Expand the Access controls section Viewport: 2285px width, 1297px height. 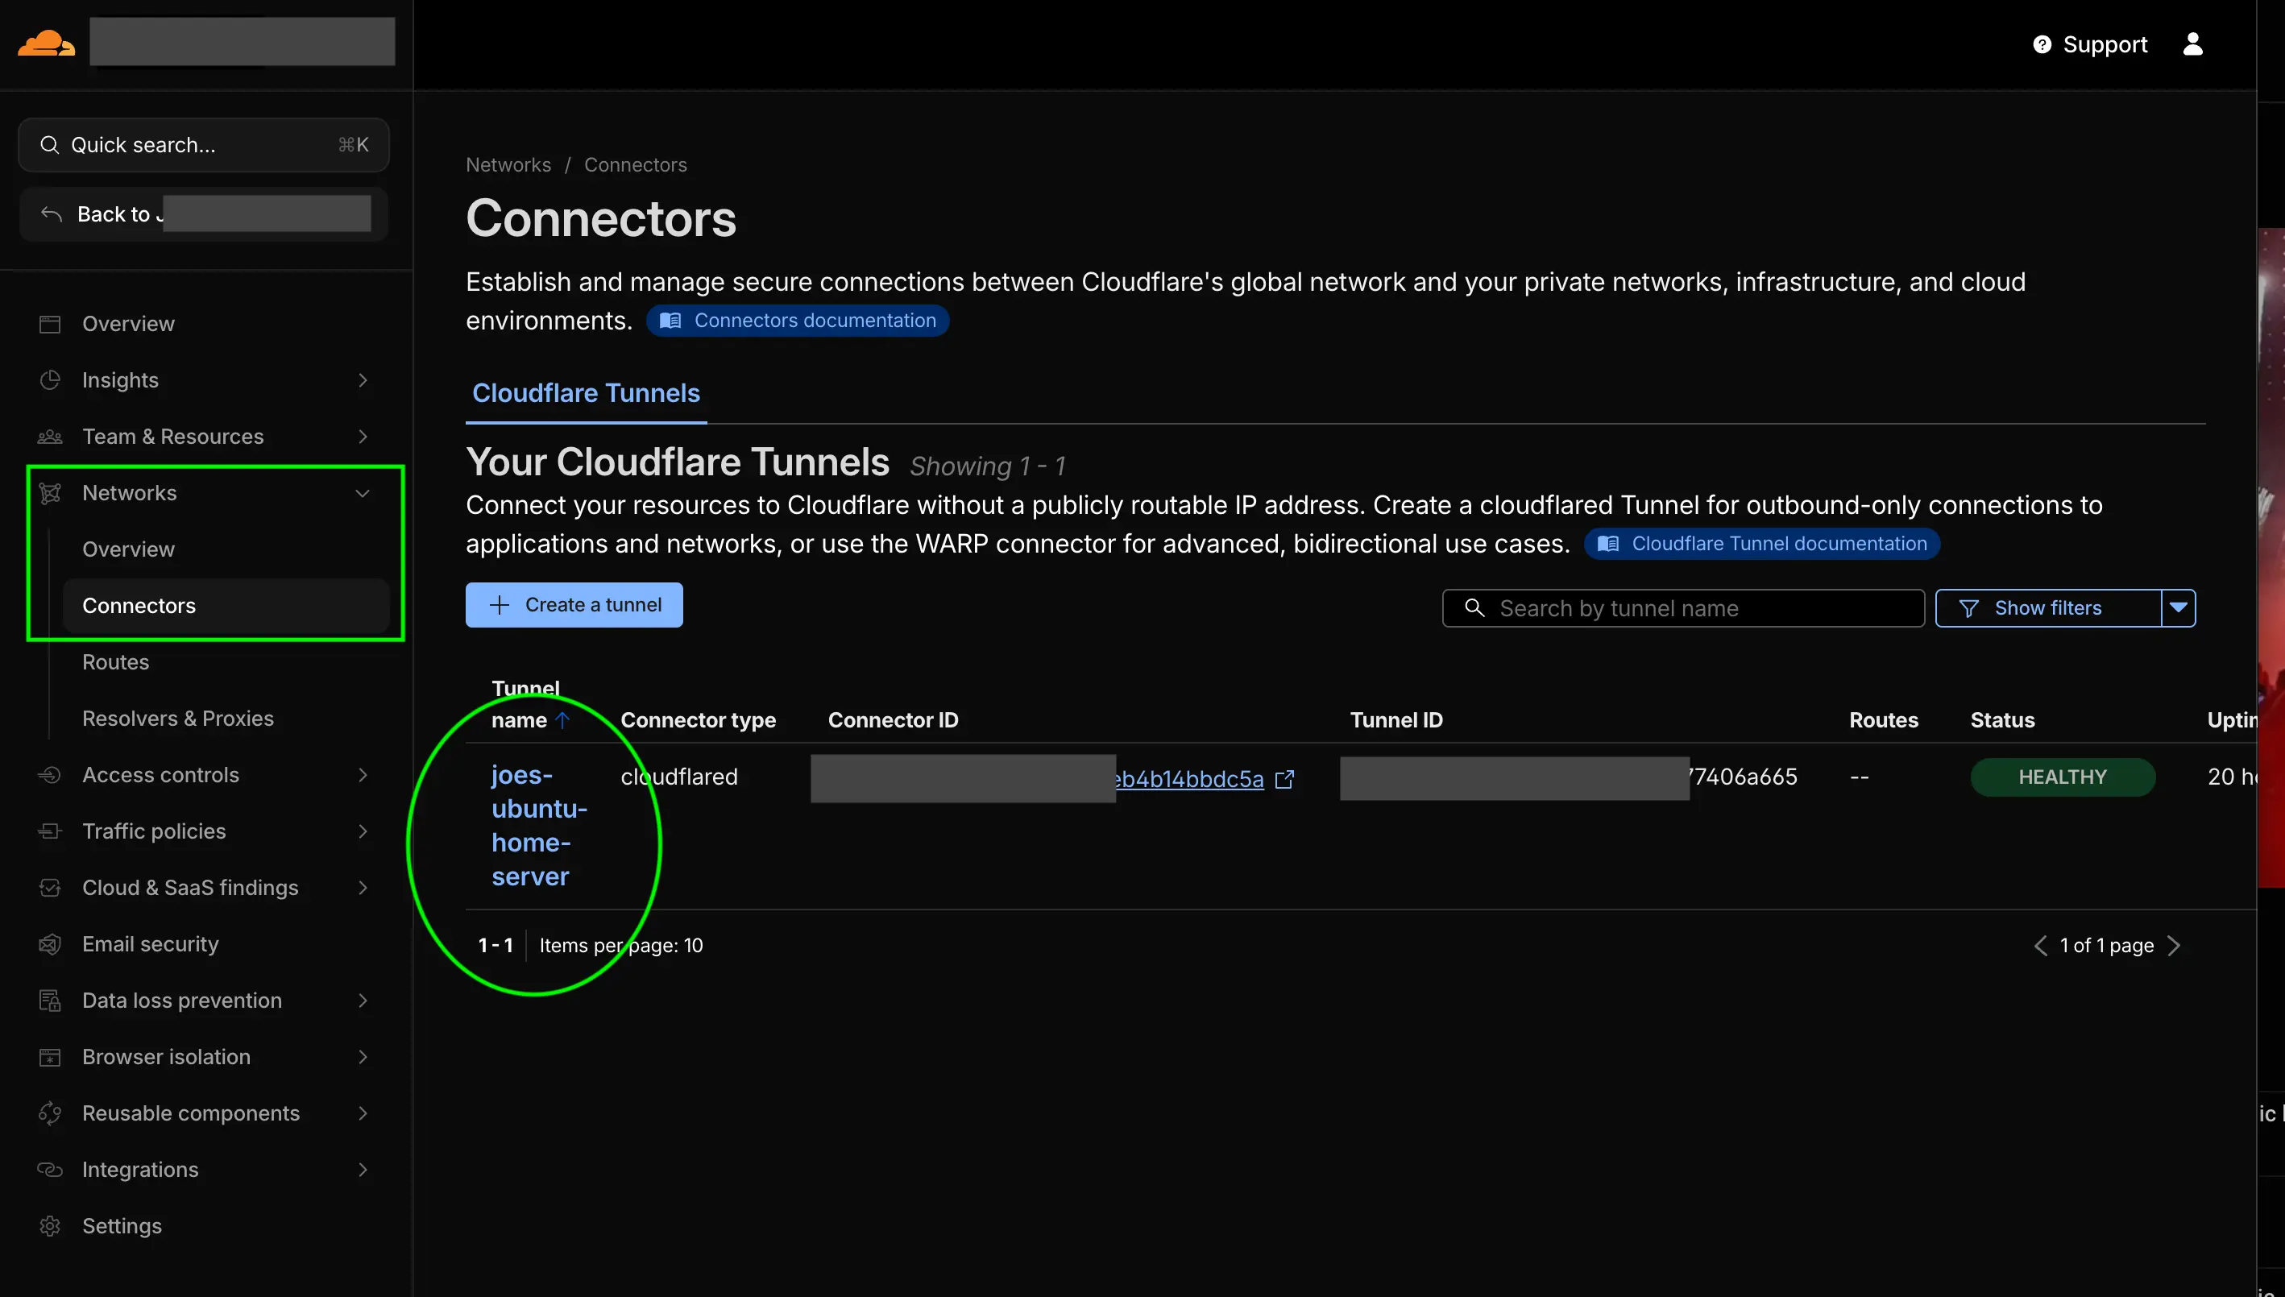[x=362, y=775]
